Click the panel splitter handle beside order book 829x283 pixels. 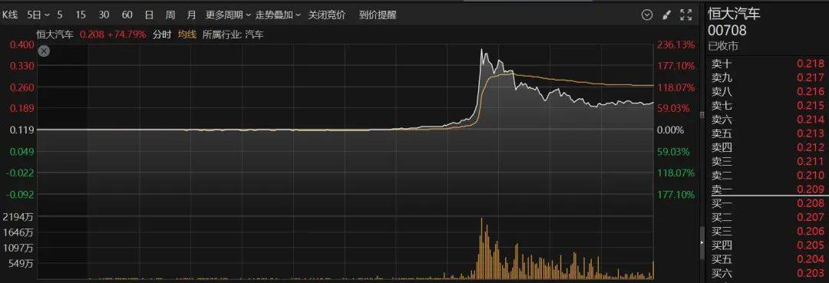click(702, 114)
